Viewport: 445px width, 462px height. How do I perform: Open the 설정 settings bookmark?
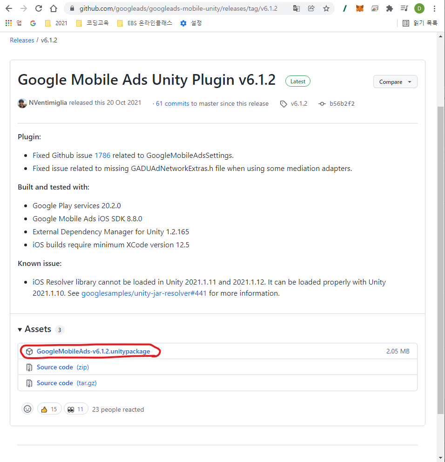[x=191, y=23]
